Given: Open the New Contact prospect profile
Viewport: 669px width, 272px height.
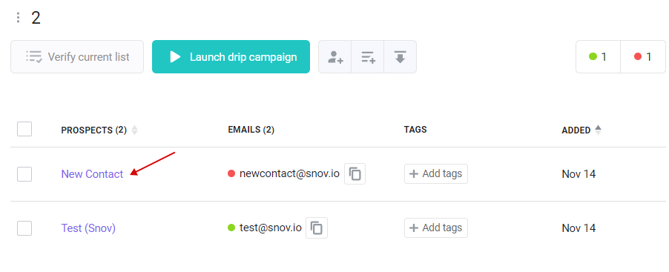Looking at the screenshot, I should [92, 174].
